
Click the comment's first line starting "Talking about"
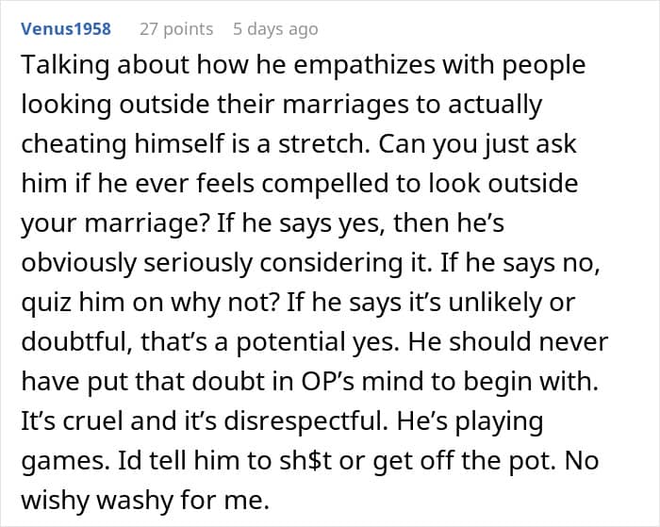303,65
